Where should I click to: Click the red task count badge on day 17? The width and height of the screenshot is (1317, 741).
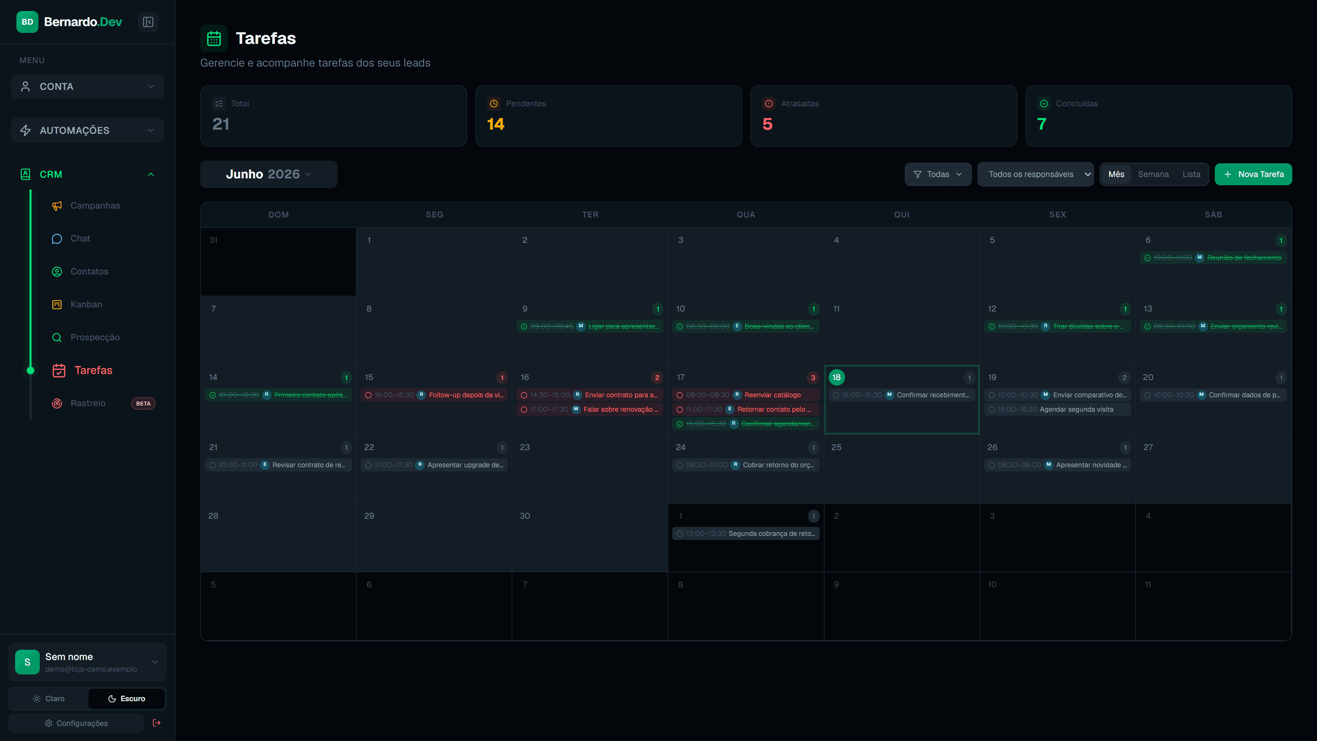pos(813,378)
